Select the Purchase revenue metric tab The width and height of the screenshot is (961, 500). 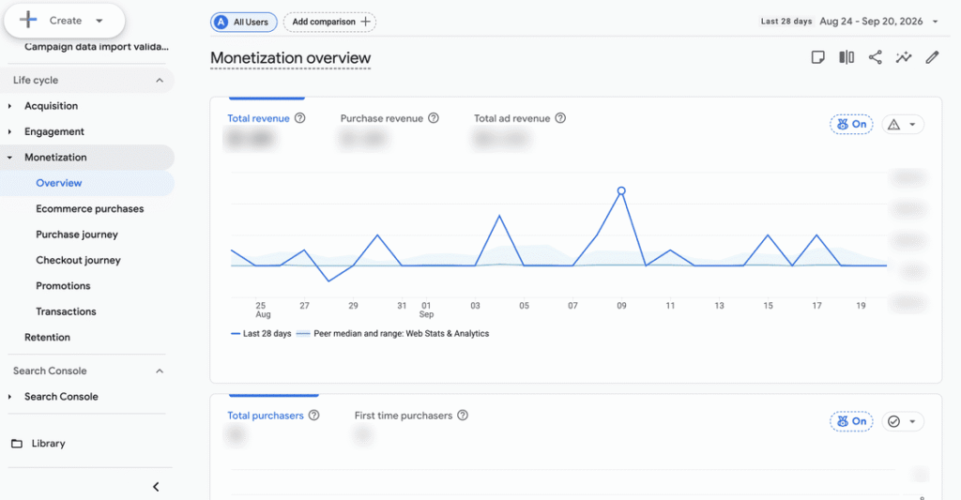[x=381, y=118]
